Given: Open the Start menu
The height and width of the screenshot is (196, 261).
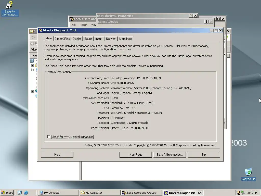Looking at the screenshot, I should (7, 193).
